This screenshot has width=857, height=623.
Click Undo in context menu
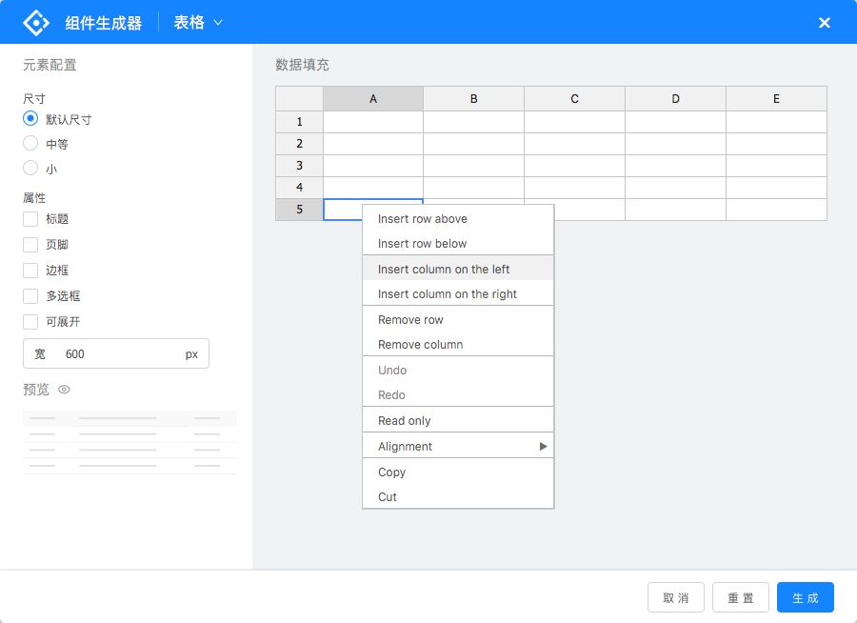458,371
